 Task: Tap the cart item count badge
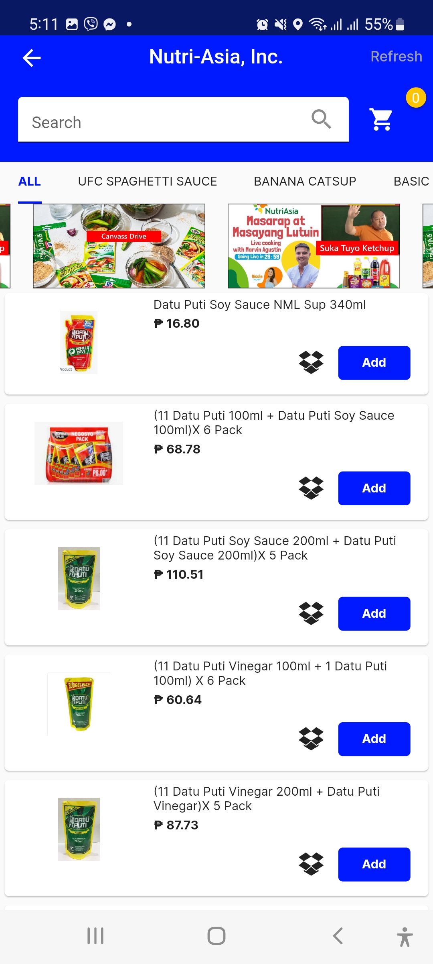pyautogui.click(x=416, y=98)
